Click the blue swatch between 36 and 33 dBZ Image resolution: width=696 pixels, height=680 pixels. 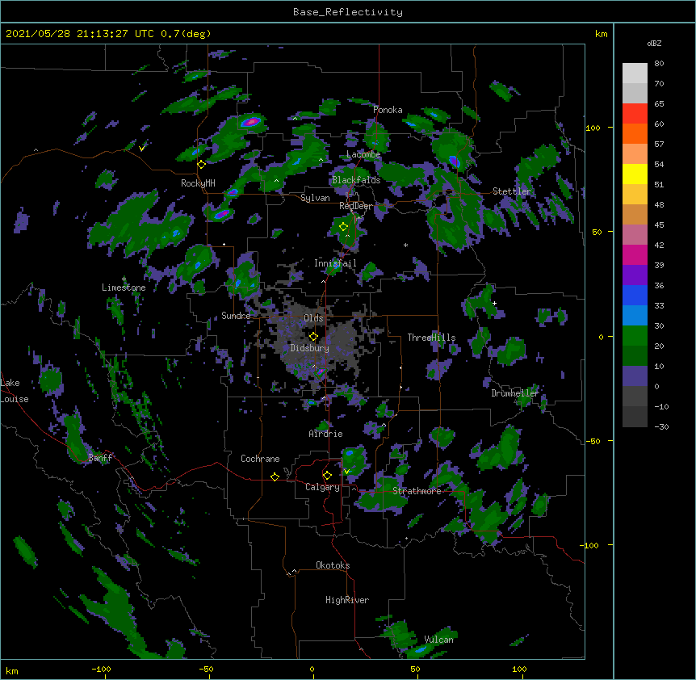coord(635,295)
